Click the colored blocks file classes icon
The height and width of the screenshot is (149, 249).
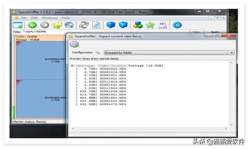pyautogui.click(x=138, y=25)
